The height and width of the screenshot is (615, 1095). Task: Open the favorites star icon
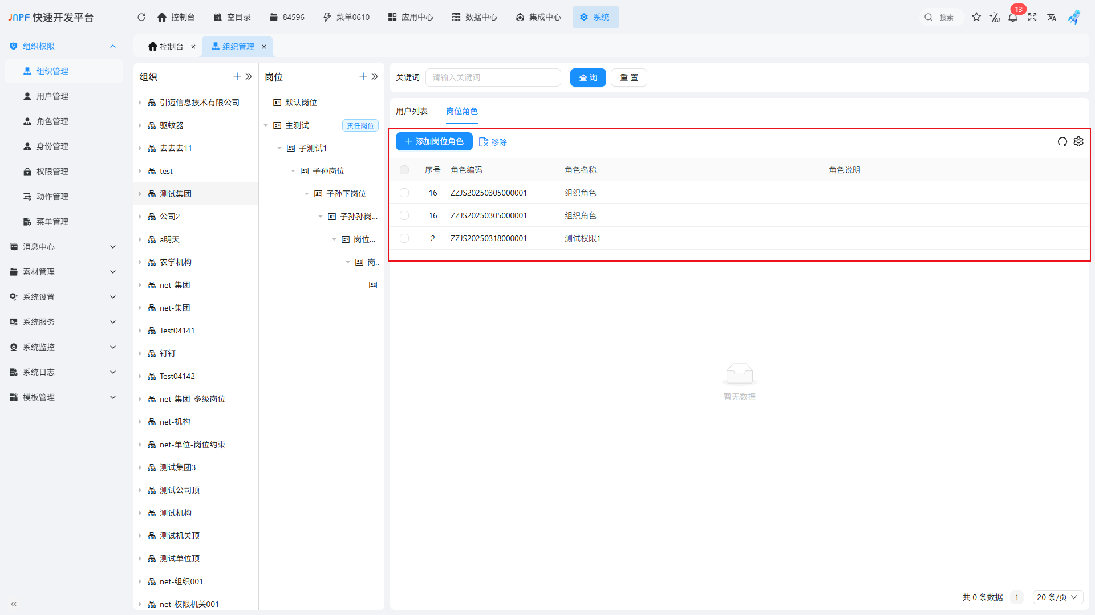976,17
